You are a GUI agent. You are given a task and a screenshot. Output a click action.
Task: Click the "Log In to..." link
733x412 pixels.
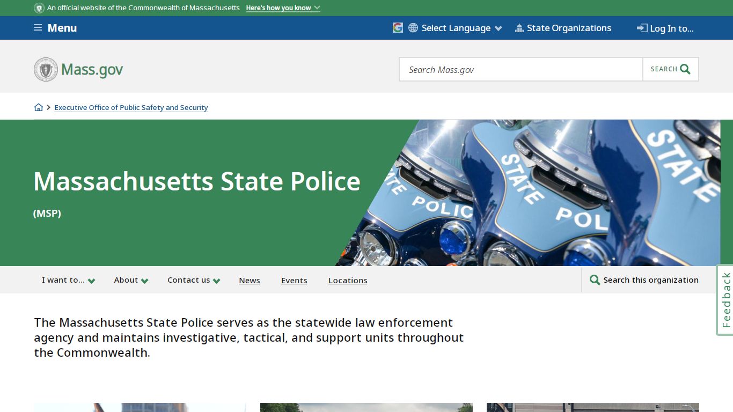[x=672, y=28]
